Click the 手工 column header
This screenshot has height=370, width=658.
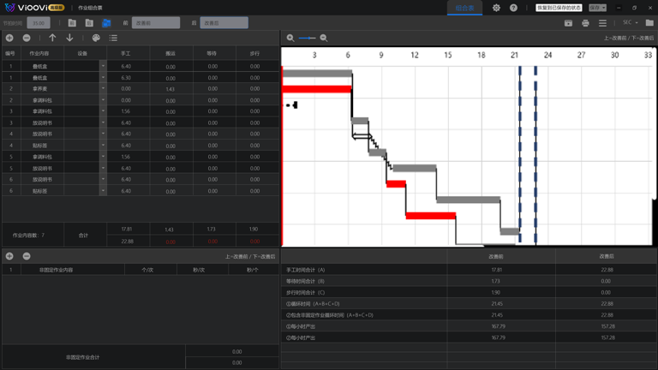126,54
